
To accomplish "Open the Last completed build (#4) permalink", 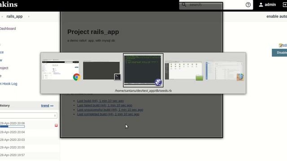I will (x=108, y=114).
